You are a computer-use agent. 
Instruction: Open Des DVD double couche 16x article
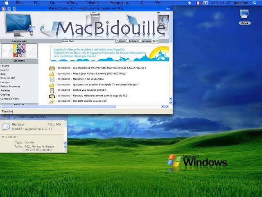[90, 101]
